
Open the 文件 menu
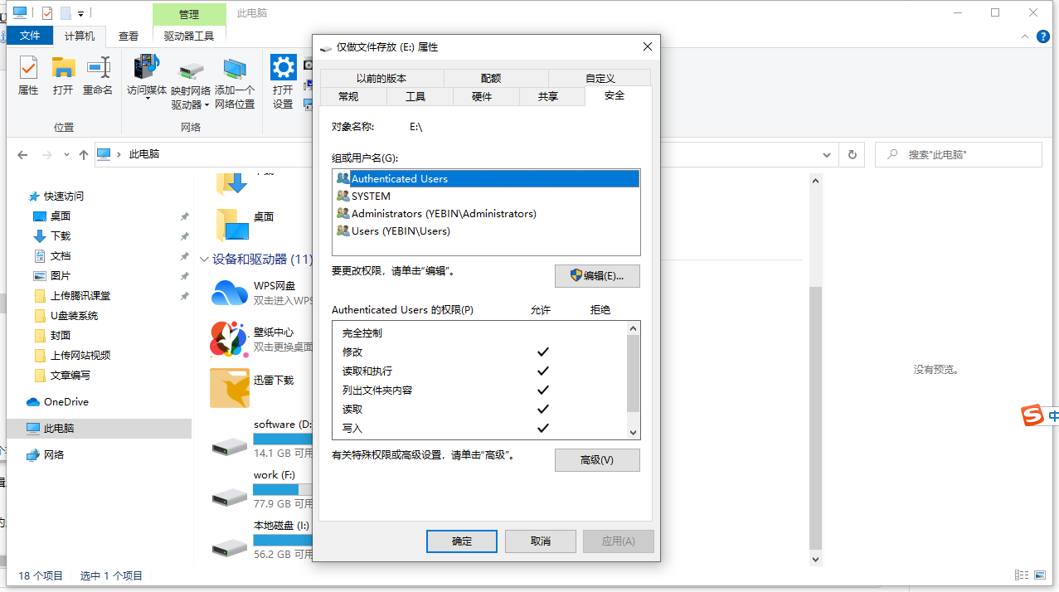tap(30, 36)
